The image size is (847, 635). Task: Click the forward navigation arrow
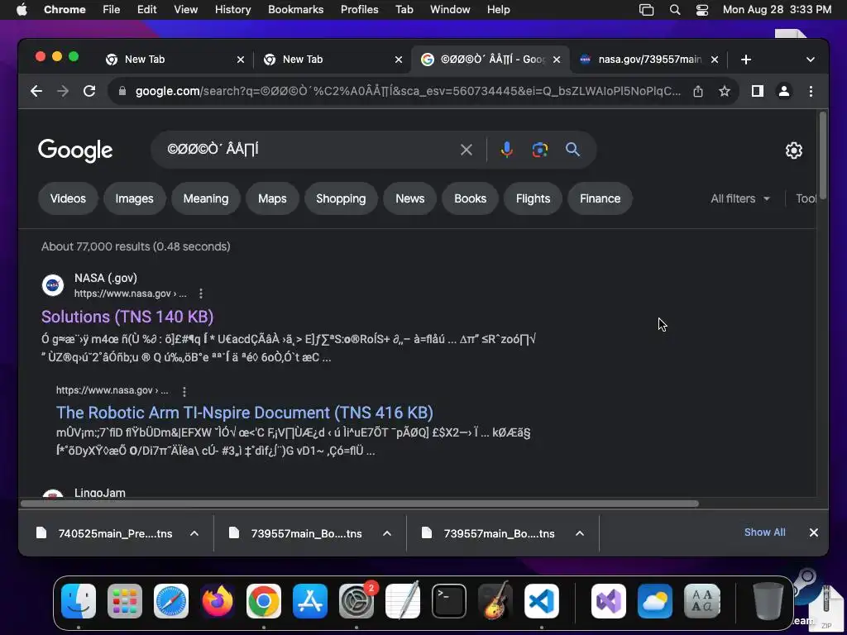63,91
